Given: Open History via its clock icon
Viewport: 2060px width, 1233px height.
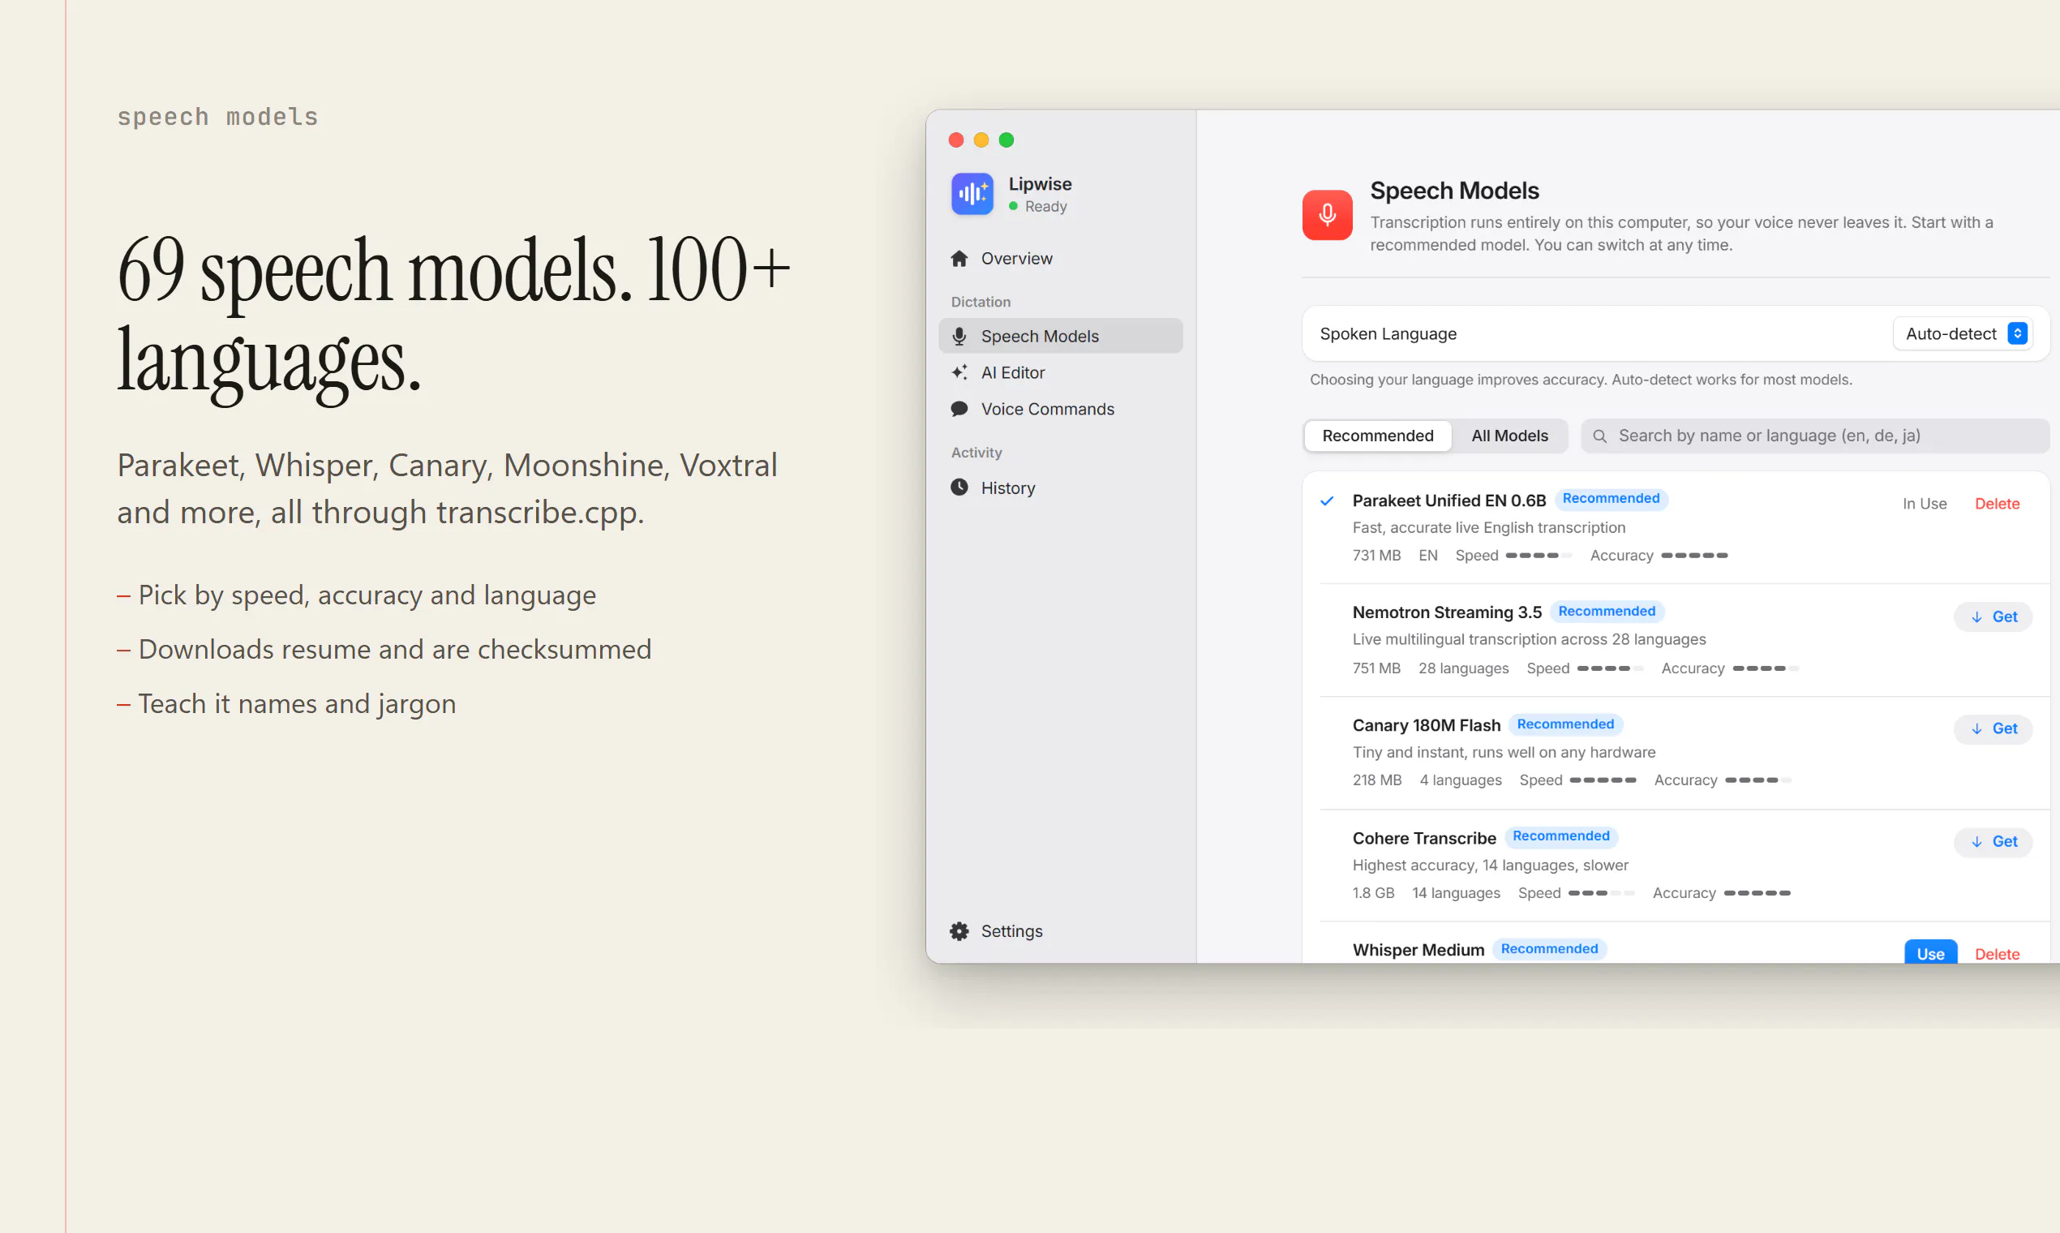Looking at the screenshot, I should pos(959,488).
